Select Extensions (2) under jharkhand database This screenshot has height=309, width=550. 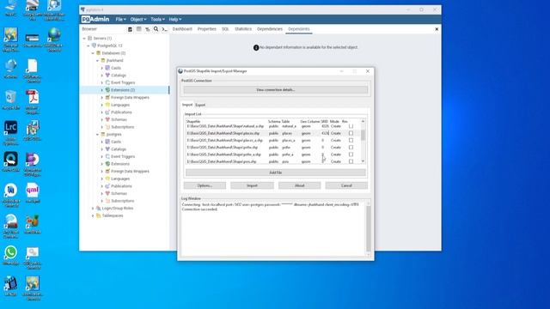point(122,90)
